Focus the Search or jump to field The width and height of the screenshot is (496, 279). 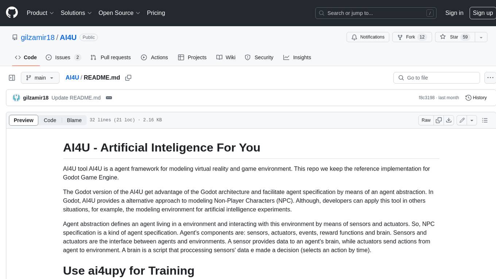coord(376,13)
